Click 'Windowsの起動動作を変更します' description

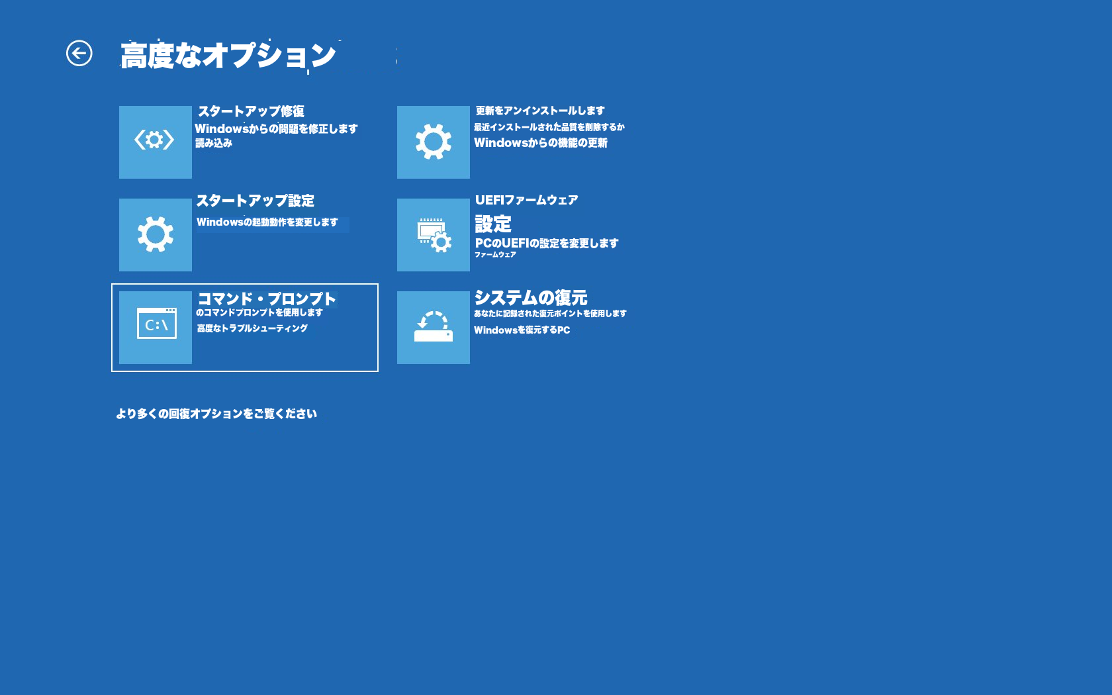tap(267, 222)
